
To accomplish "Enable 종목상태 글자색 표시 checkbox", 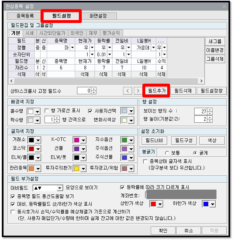I will (x=145, y=161).
